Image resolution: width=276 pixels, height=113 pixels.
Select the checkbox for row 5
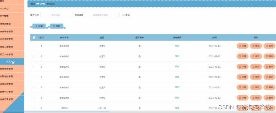pyautogui.click(x=34, y=87)
